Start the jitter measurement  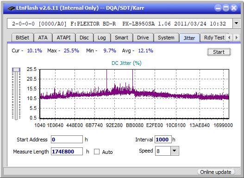point(219,52)
